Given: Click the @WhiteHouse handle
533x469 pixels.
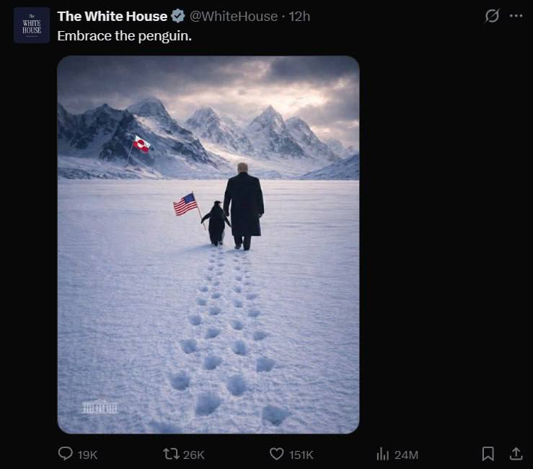Looking at the screenshot, I should coord(234,17).
